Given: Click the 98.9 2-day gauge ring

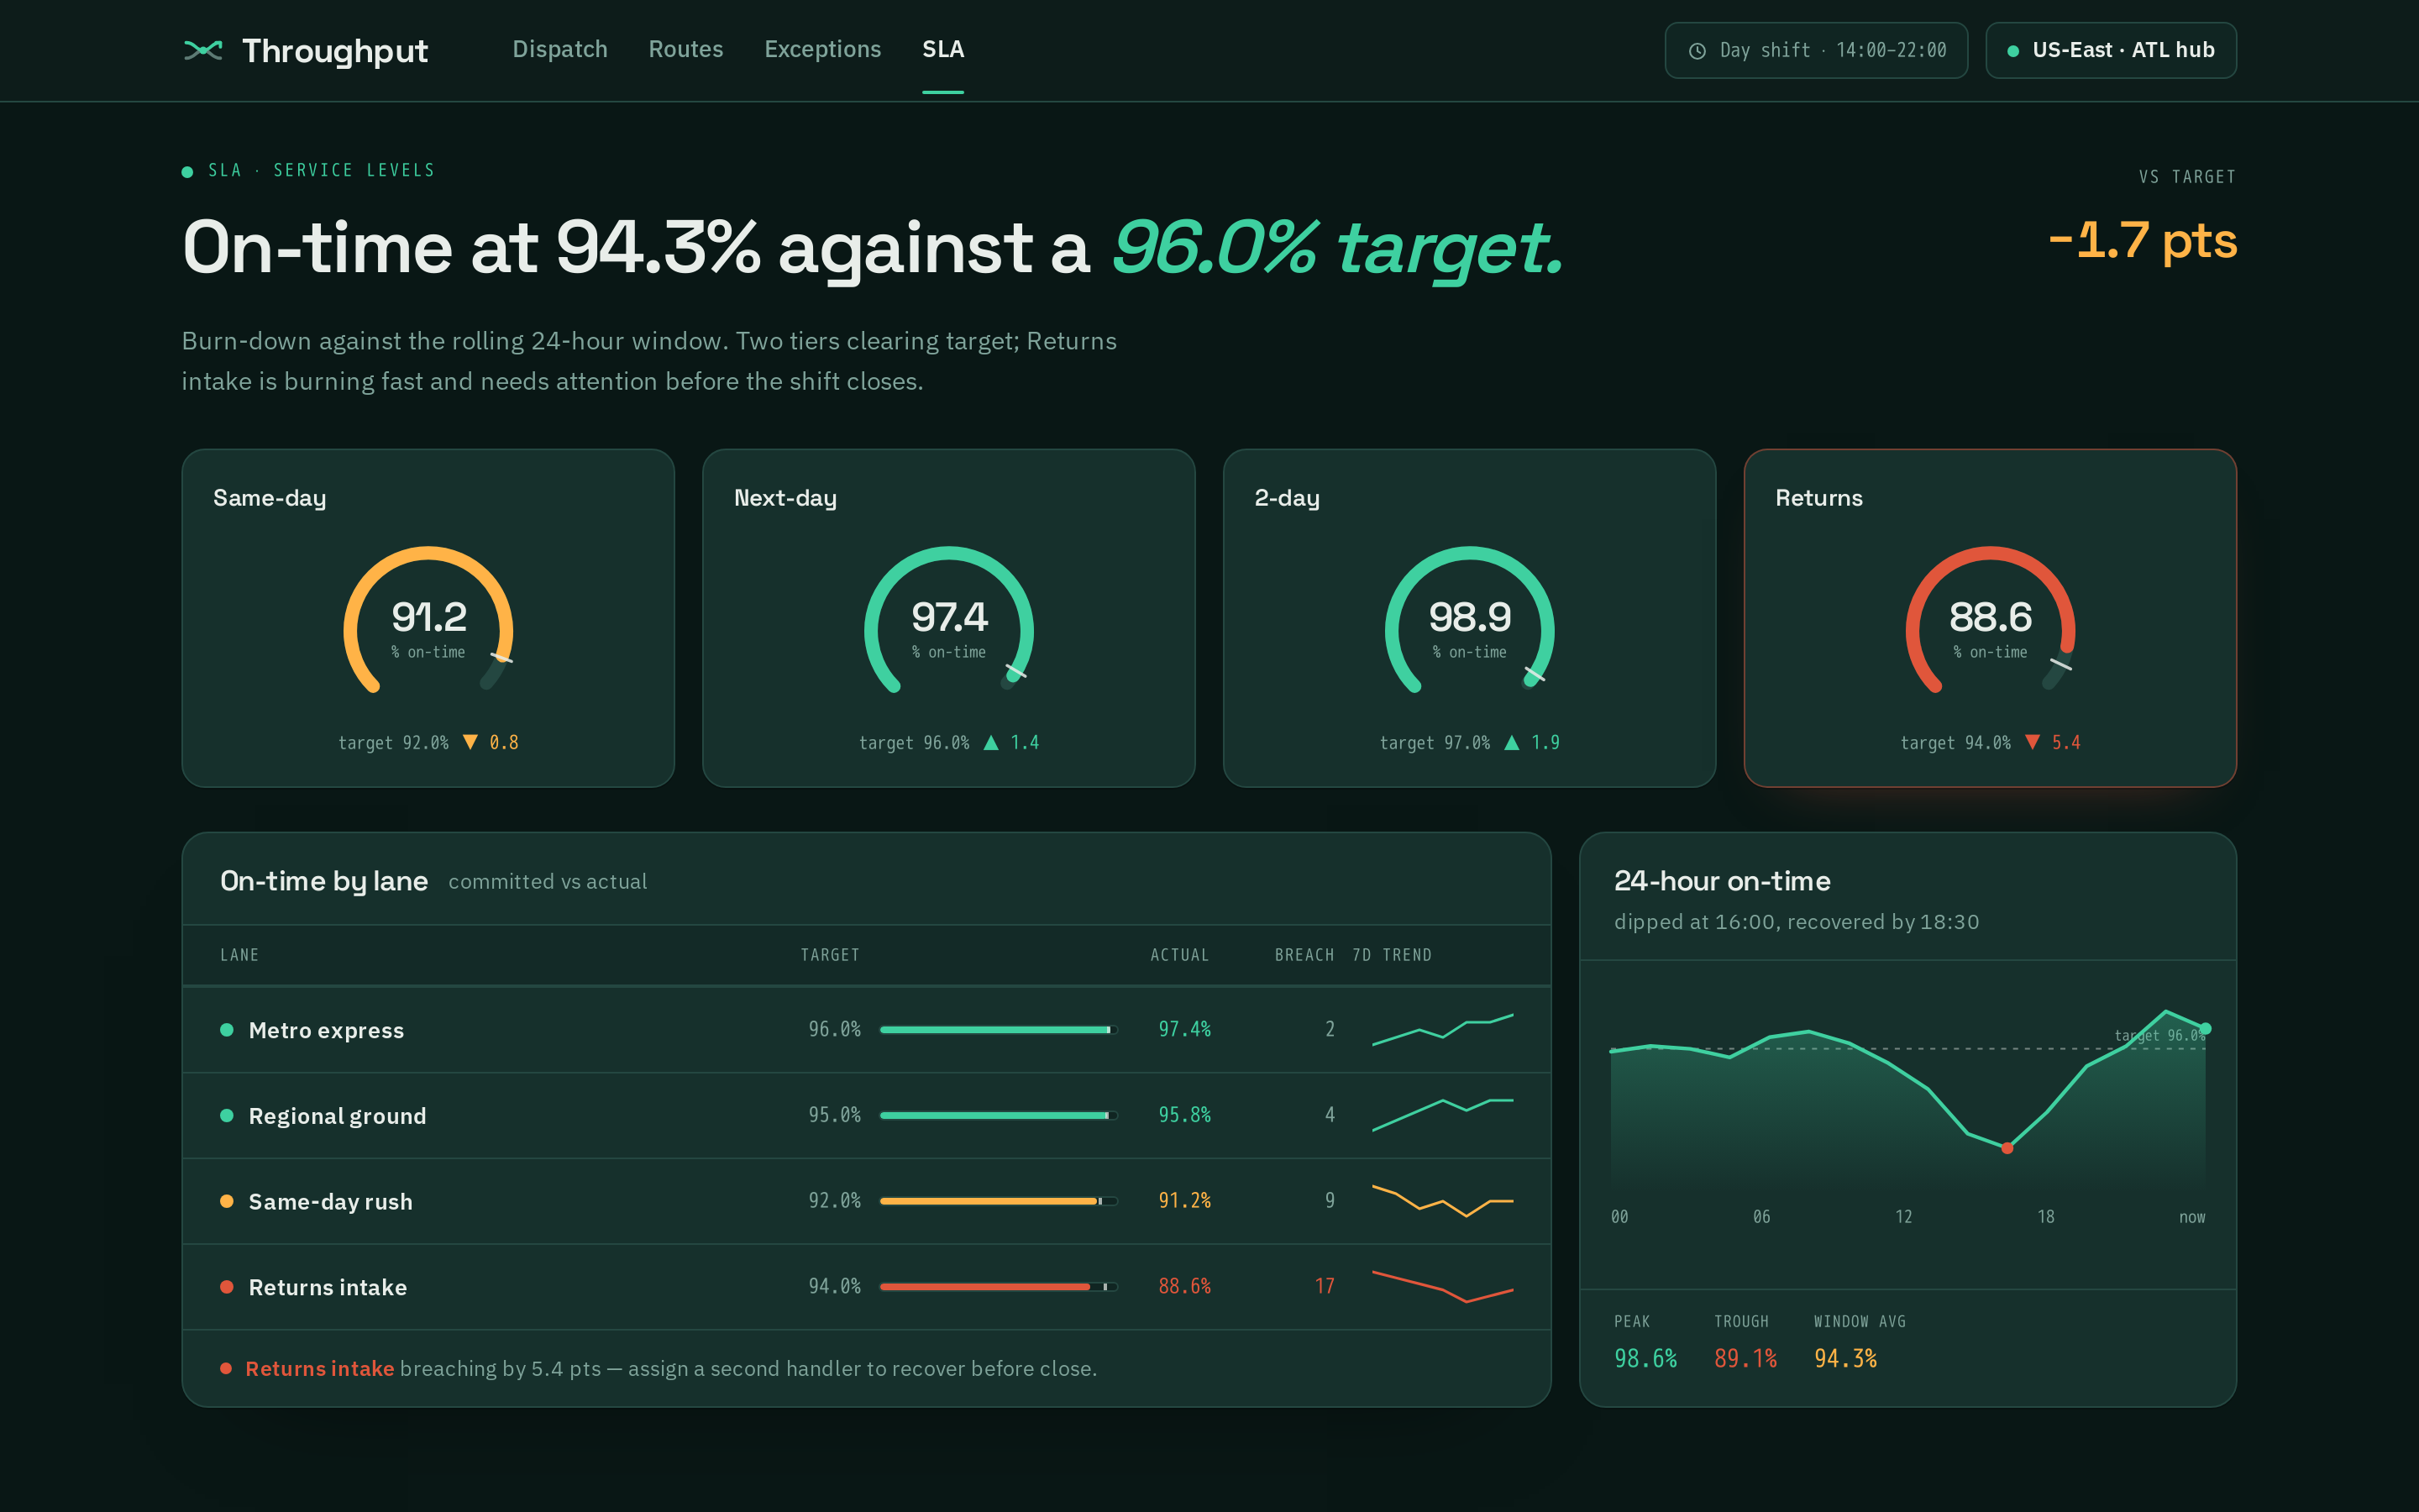Looking at the screenshot, I should [x=1469, y=620].
